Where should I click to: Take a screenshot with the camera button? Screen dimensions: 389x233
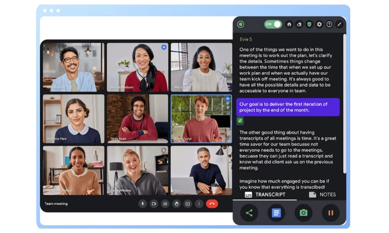point(303,213)
